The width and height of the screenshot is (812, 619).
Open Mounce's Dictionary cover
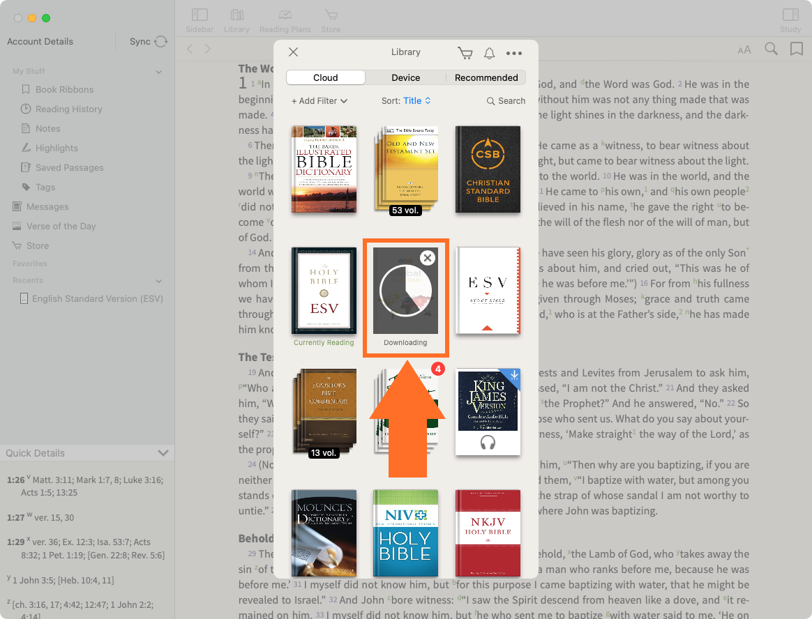(x=324, y=533)
